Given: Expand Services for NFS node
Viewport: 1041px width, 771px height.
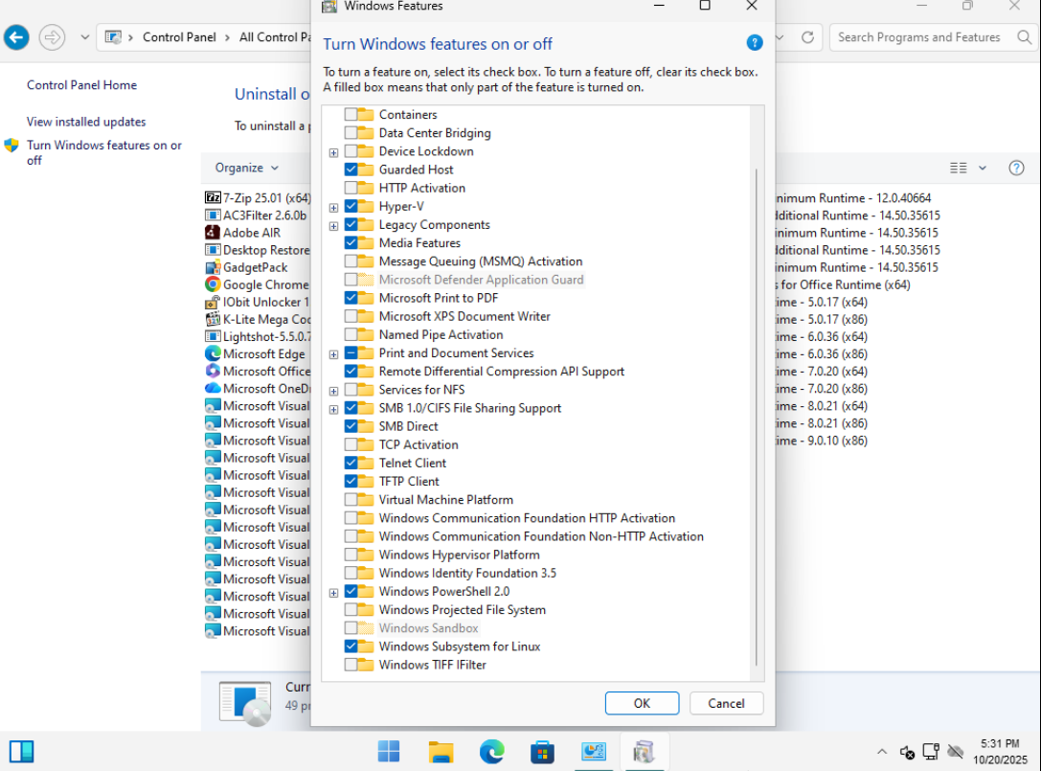Looking at the screenshot, I should tap(333, 391).
